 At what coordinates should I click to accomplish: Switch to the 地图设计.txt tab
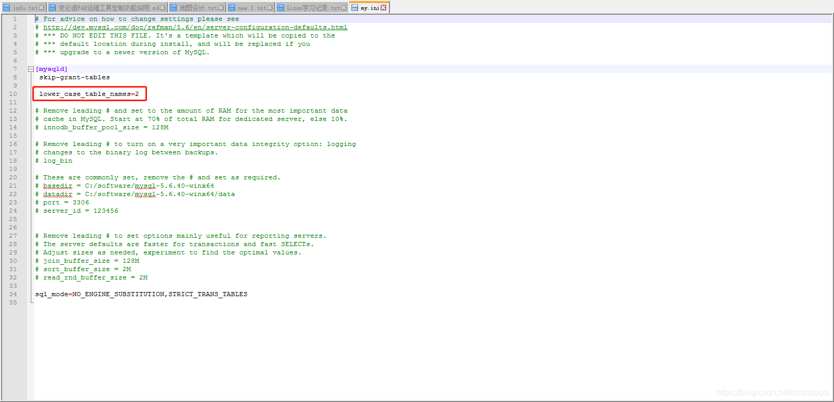click(197, 8)
